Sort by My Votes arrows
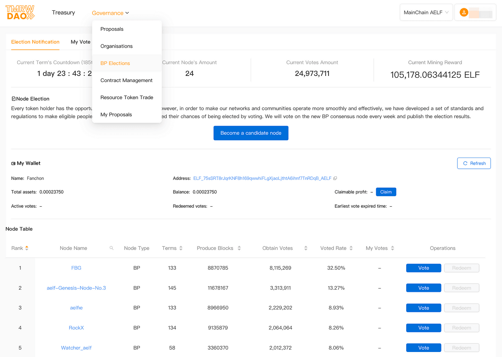 [x=393, y=248]
